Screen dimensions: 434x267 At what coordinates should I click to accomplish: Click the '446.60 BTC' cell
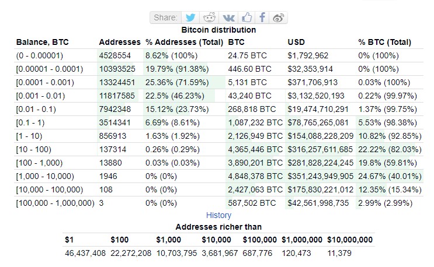[x=249, y=69]
